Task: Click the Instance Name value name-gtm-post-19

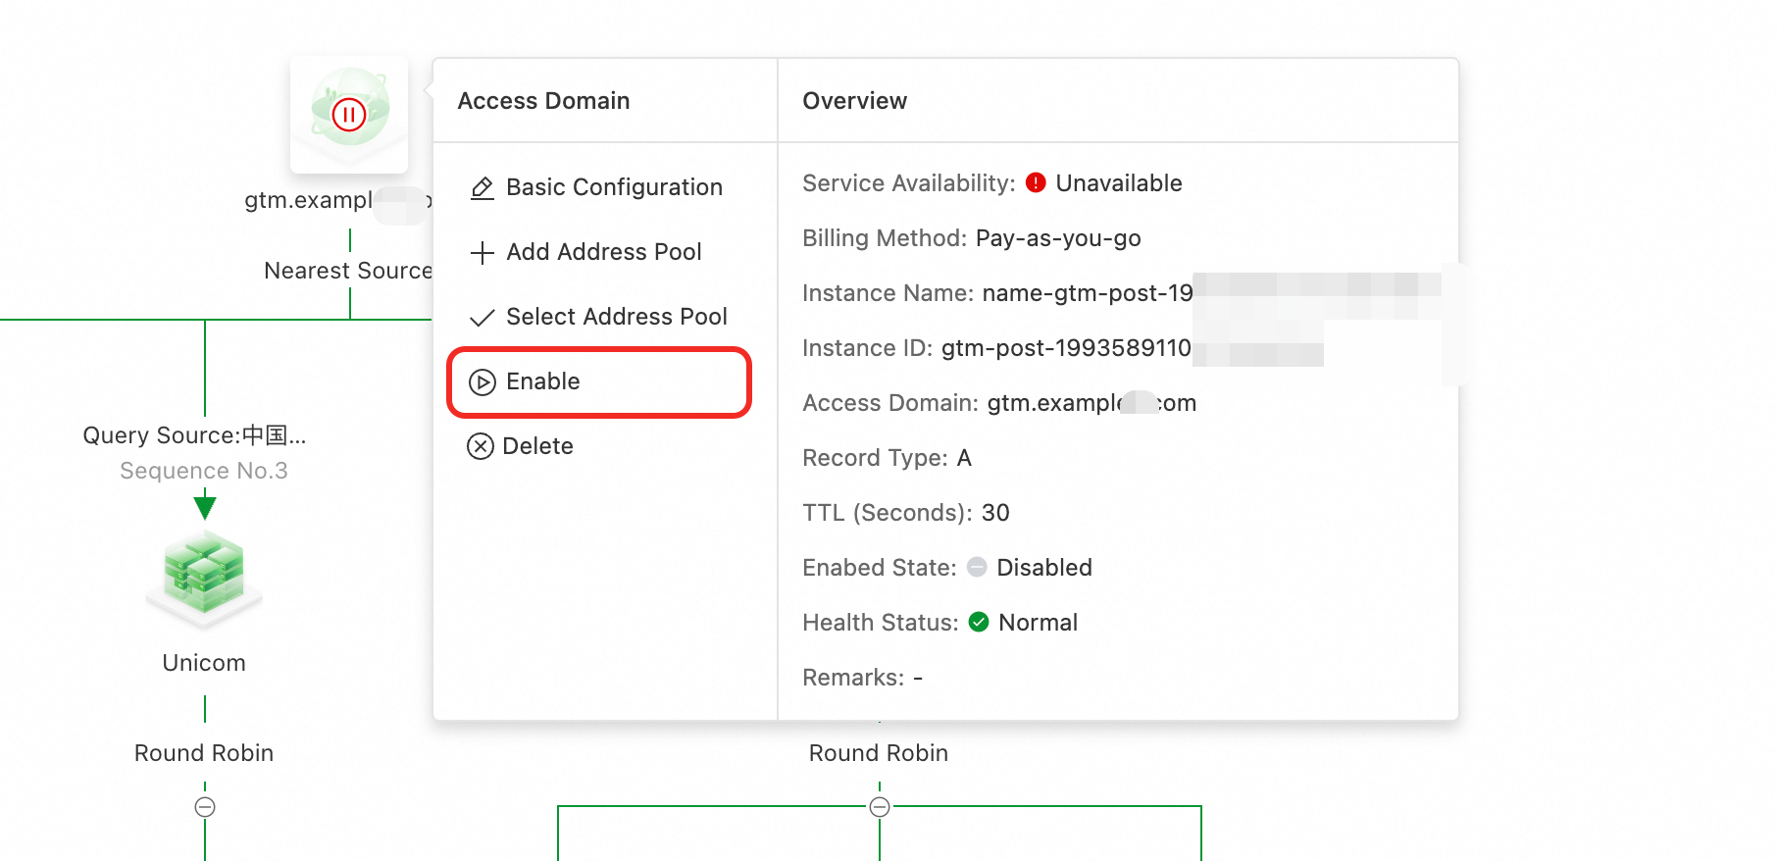Action: tap(1088, 293)
